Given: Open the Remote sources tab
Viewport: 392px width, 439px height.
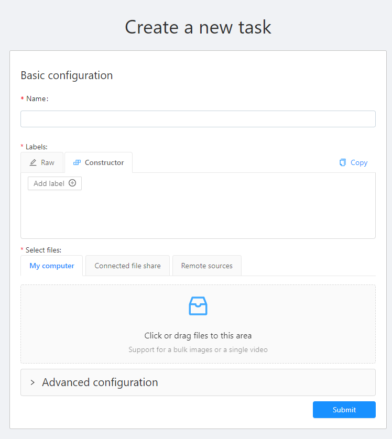Looking at the screenshot, I should pos(206,266).
